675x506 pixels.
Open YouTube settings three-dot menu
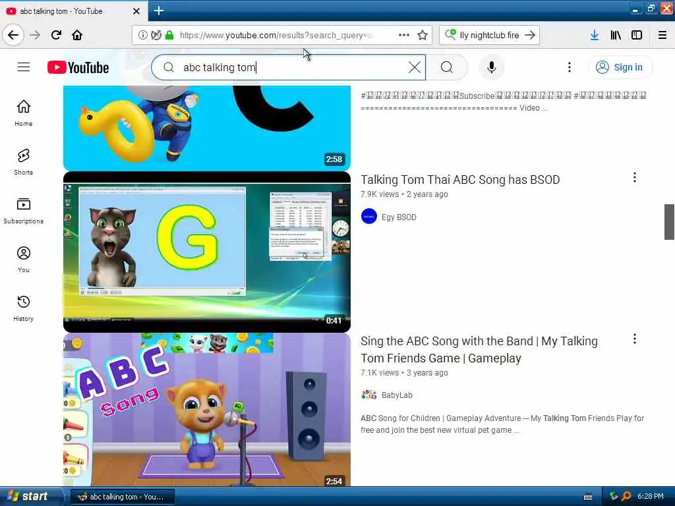569,67
